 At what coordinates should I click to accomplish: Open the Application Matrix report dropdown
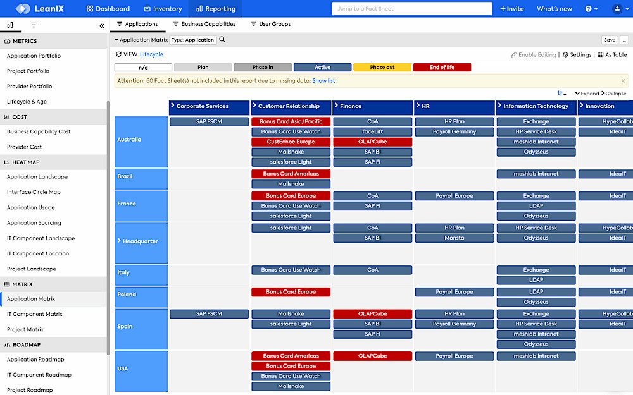tap(141, 40)
